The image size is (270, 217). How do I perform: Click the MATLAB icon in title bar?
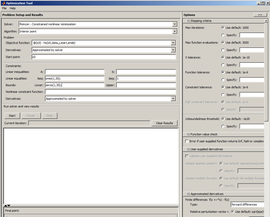[3, 3]
